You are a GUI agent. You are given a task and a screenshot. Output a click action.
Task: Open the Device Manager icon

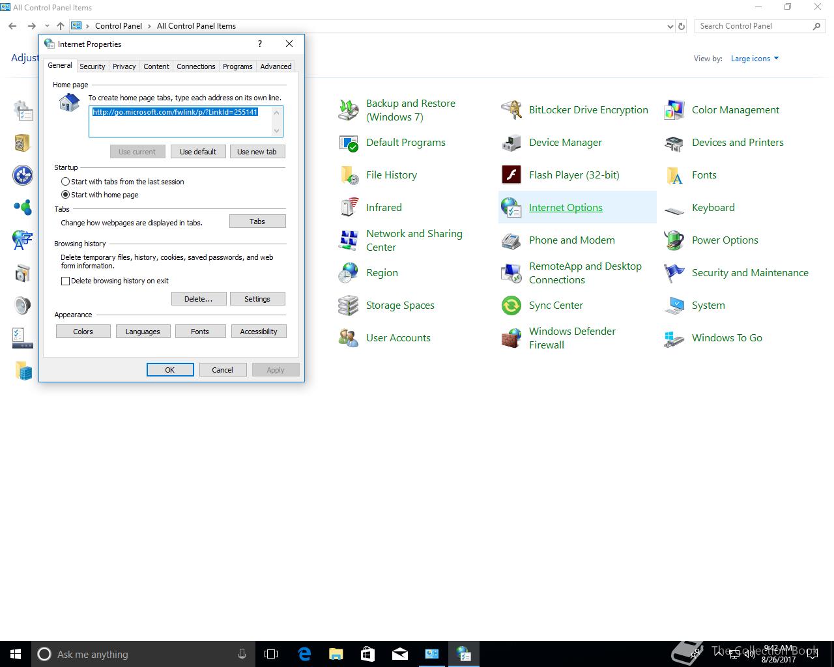point(511,143)
